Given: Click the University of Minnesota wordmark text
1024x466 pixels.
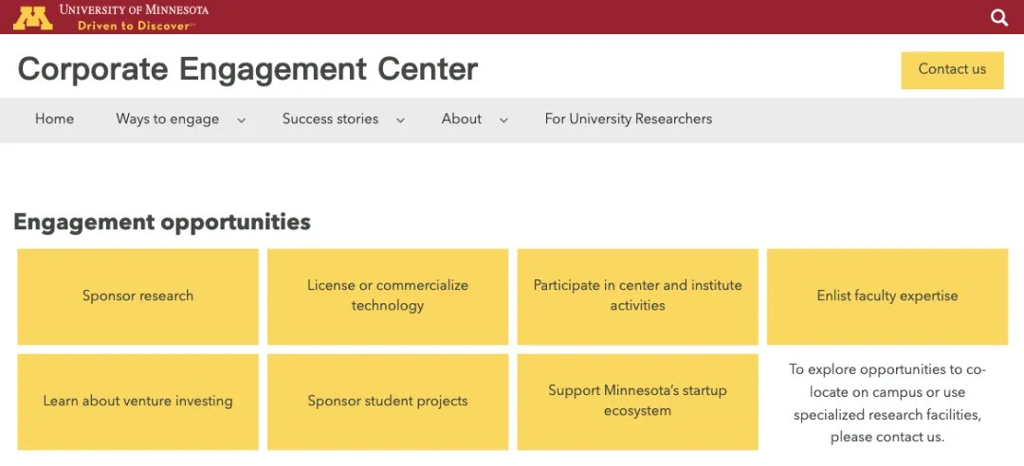Looking at the screenshot, I should pos(134,9).
